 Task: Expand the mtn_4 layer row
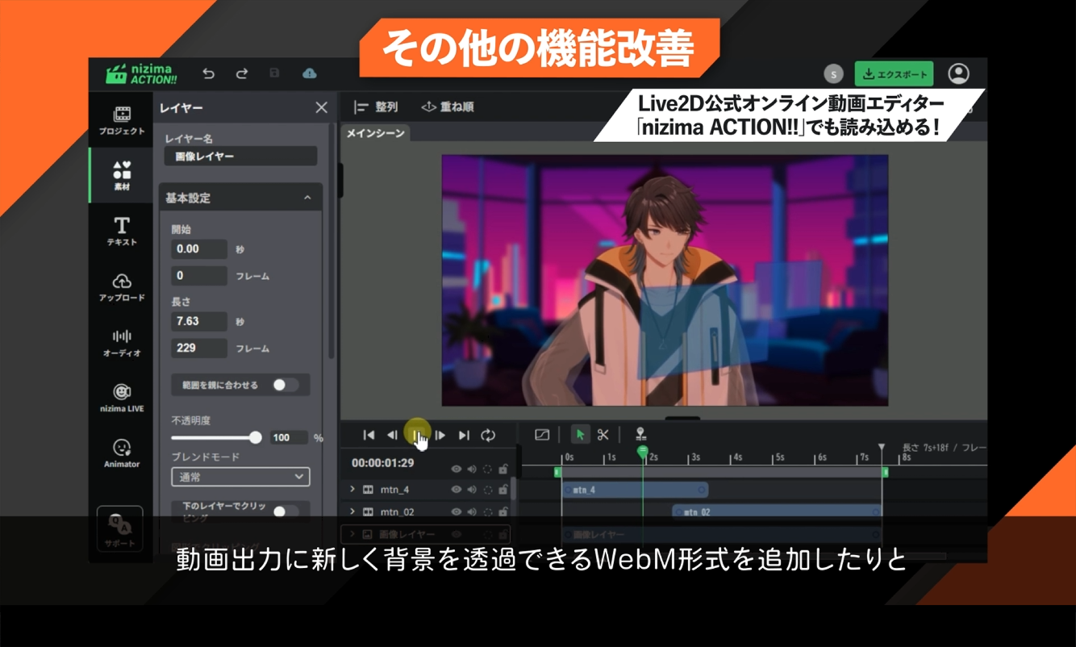click(x=352, y=490)
